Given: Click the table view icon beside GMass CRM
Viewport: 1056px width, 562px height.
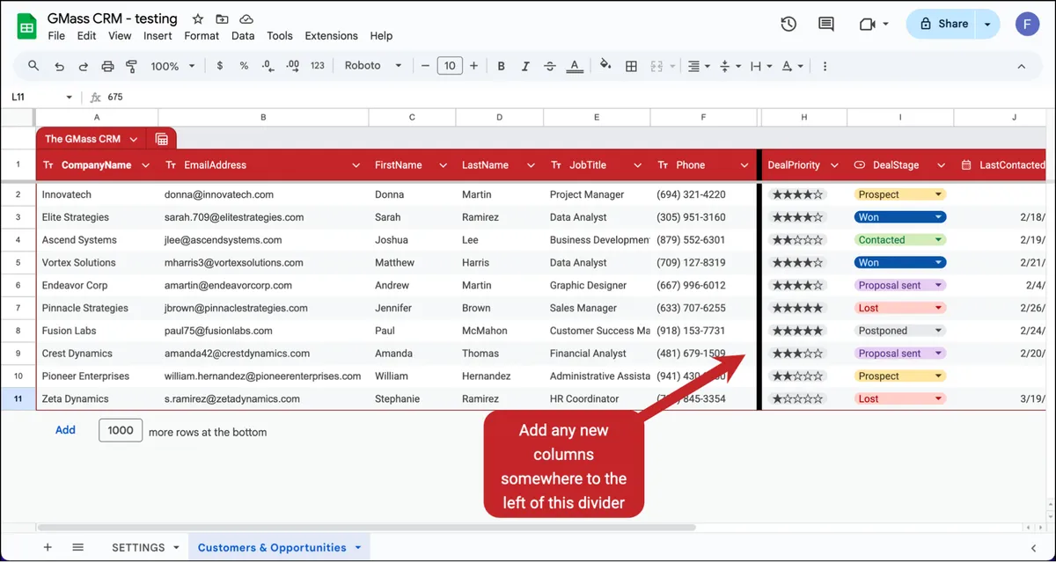Looking at the screenshot, I should coord(162,139).
